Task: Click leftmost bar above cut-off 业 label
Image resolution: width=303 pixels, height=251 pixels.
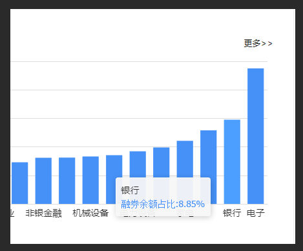Action: click(x=20, y=183)
